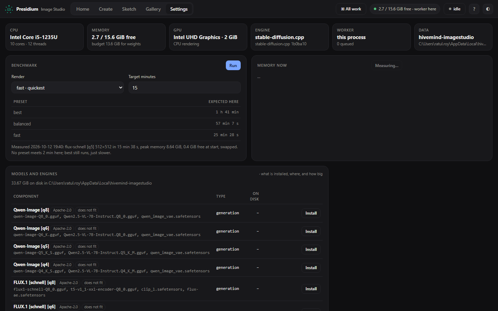Click the flux1-schnell-Q8_0.gguf file list text
Screen dimensions: 498x311
pos(106,292)
